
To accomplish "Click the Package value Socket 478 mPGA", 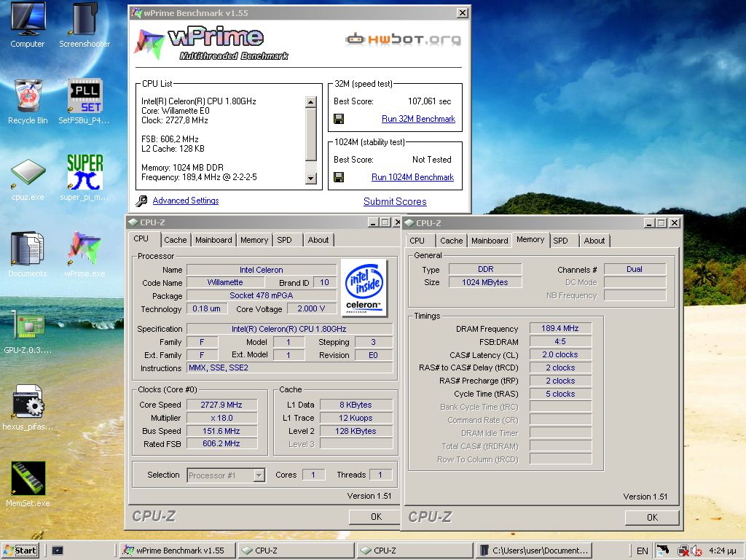I will tap(262, 296).
